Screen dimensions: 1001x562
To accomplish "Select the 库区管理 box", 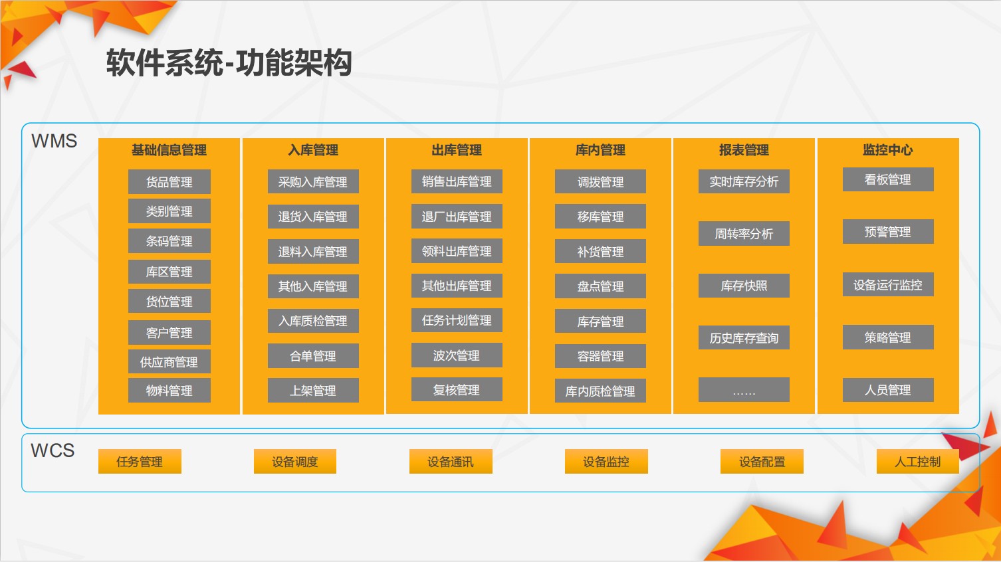I will [x=169, y=272].
